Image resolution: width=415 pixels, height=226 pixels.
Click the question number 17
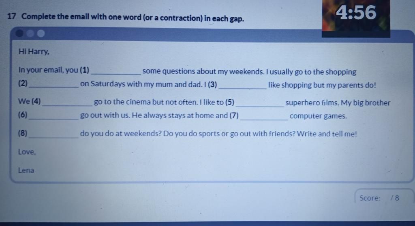point(11,16)
